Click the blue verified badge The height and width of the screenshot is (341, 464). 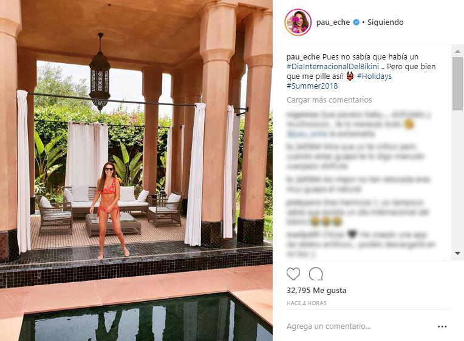357,22
